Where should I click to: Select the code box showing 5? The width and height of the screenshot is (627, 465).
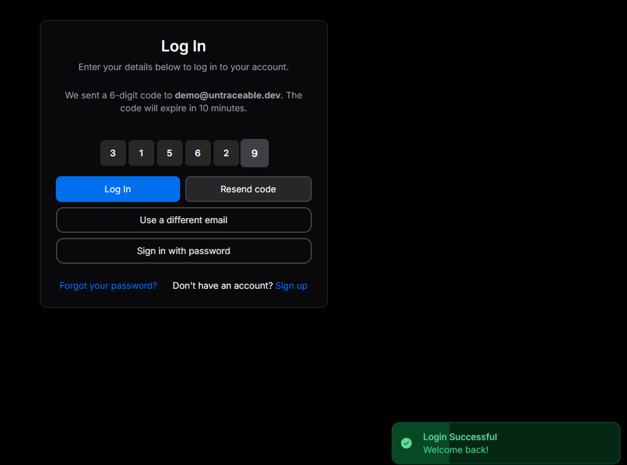pyautogui.click(x=170, y=153)
